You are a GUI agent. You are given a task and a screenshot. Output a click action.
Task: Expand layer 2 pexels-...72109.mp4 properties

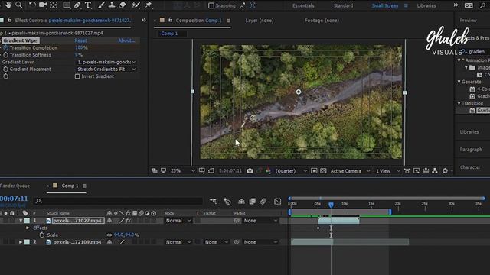[x=21, y=242]
